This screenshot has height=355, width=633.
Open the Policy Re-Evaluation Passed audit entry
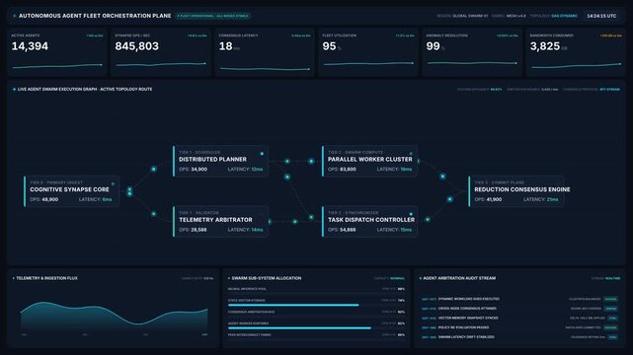[519, 327]
